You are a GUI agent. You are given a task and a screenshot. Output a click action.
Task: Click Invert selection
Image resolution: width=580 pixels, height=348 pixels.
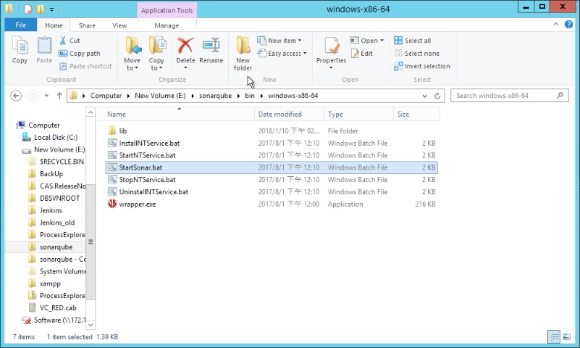(x=422, y=66)
